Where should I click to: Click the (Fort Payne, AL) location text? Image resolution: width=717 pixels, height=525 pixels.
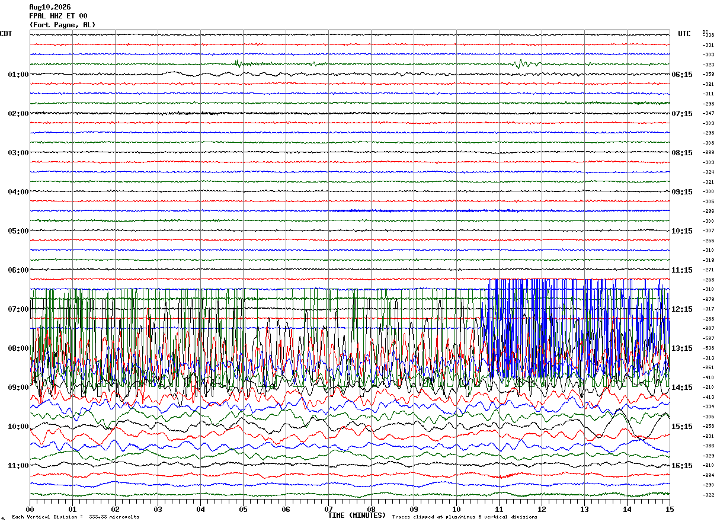coord(62,25)
